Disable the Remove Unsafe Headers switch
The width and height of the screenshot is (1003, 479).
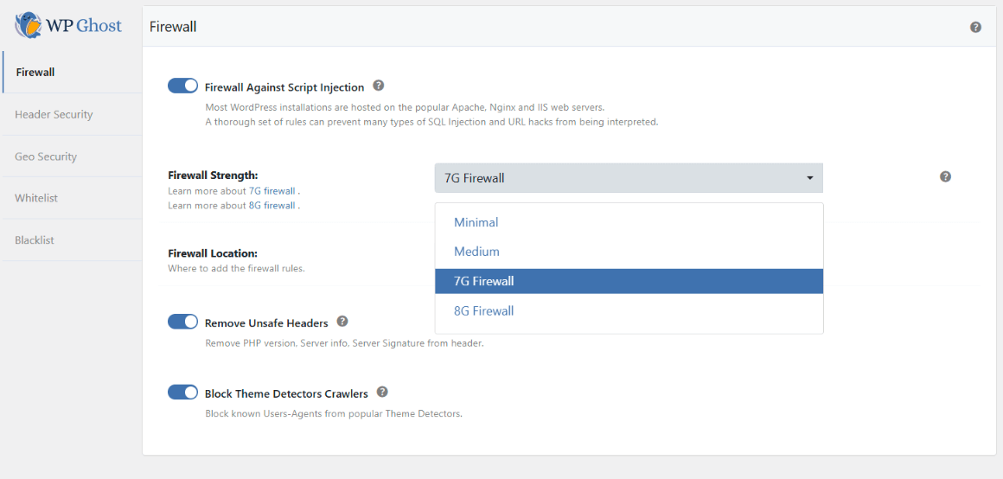(x=182, y=323)
